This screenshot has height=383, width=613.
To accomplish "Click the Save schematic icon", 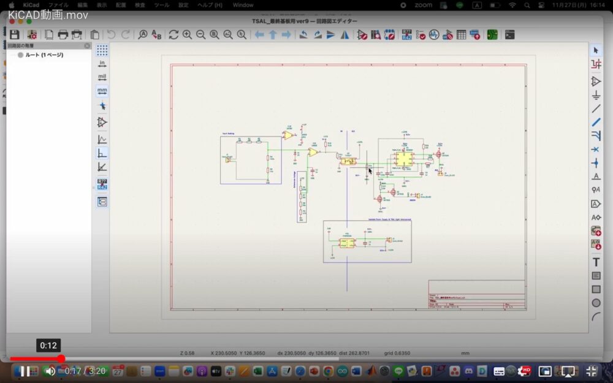I will click(14, 35).
